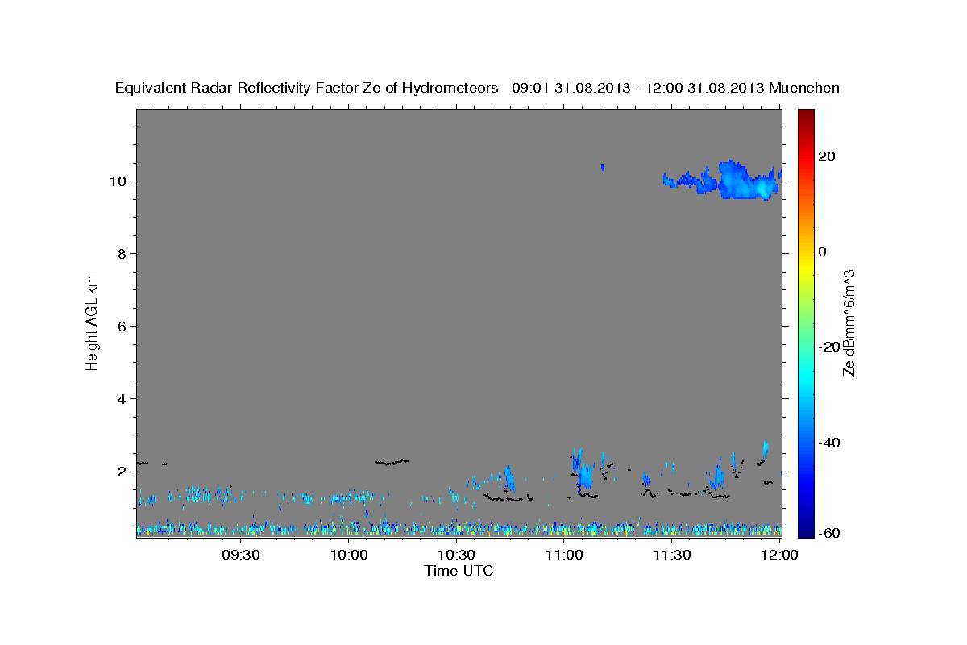Click the height tick label '8'
Viewport: 967px width, 645px height.
[123, 253]
